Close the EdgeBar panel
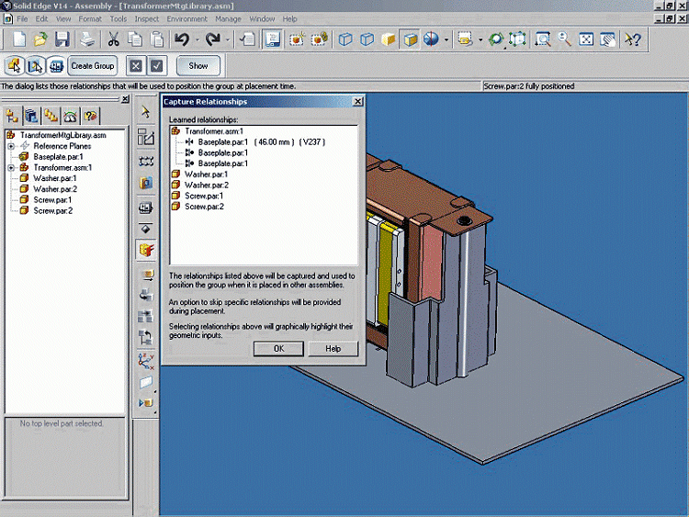Viewport: 689px width, 517px height. click(125, 99)
